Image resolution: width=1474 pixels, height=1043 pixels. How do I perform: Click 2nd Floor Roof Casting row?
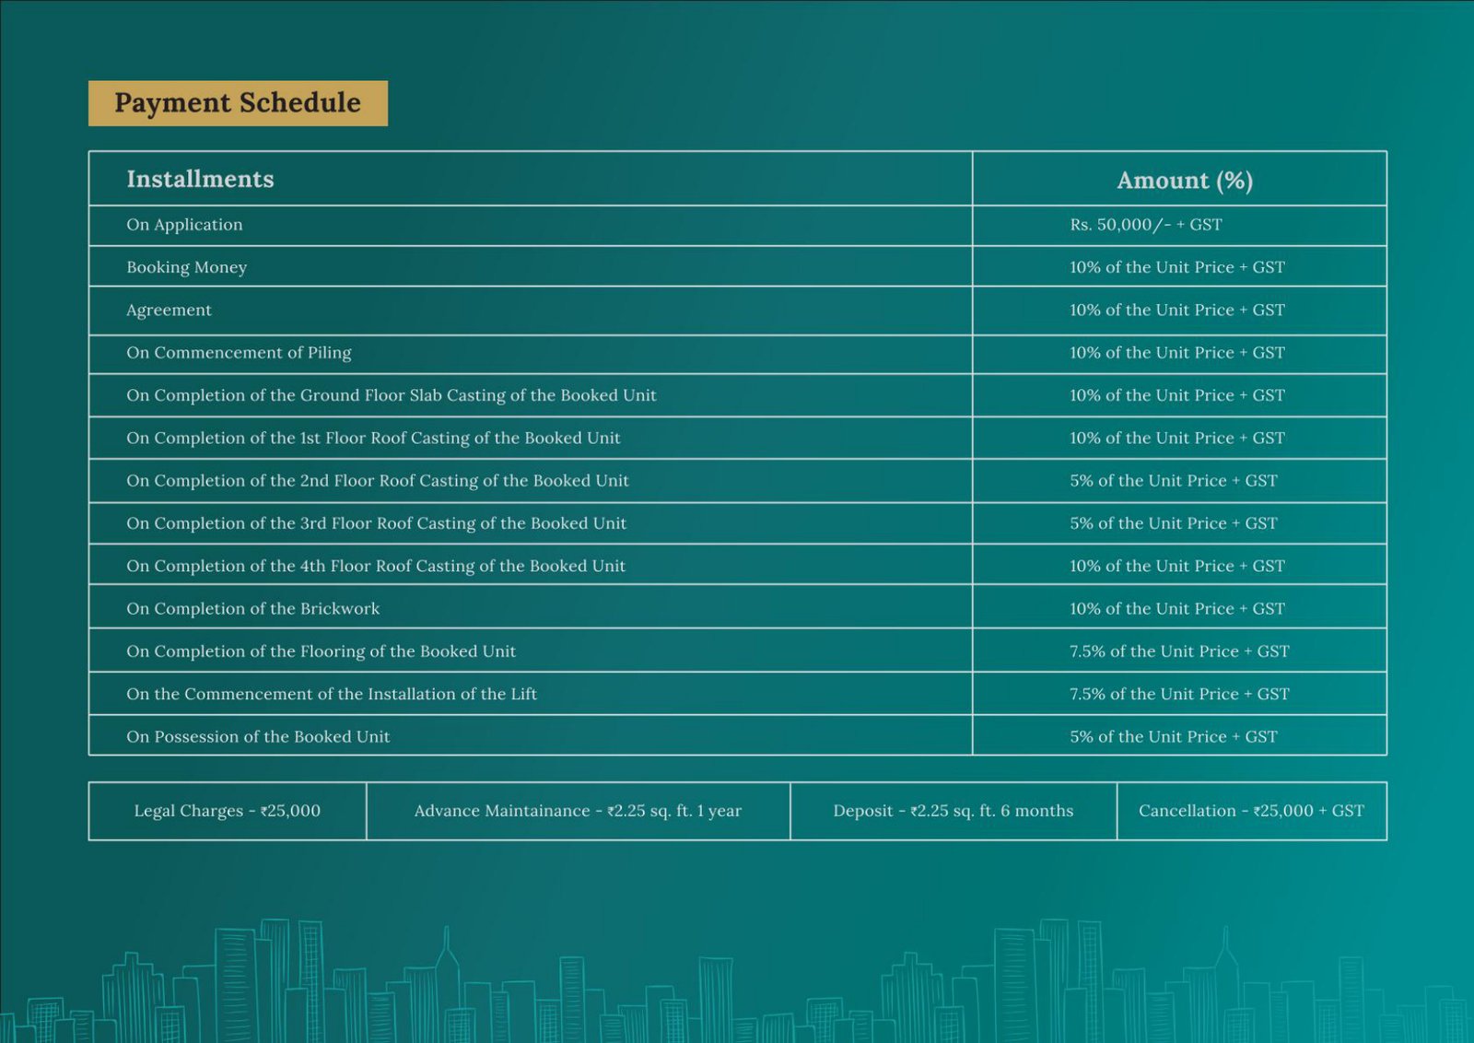pos(738,481)
